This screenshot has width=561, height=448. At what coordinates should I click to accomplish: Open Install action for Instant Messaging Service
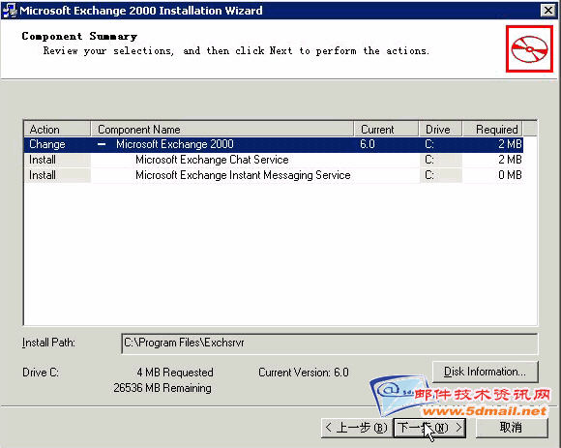tap(57, 175)
